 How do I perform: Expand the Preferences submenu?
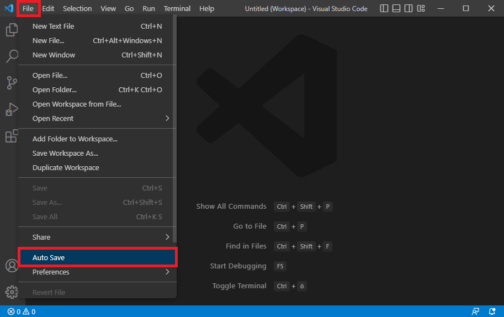click(97, 272)
